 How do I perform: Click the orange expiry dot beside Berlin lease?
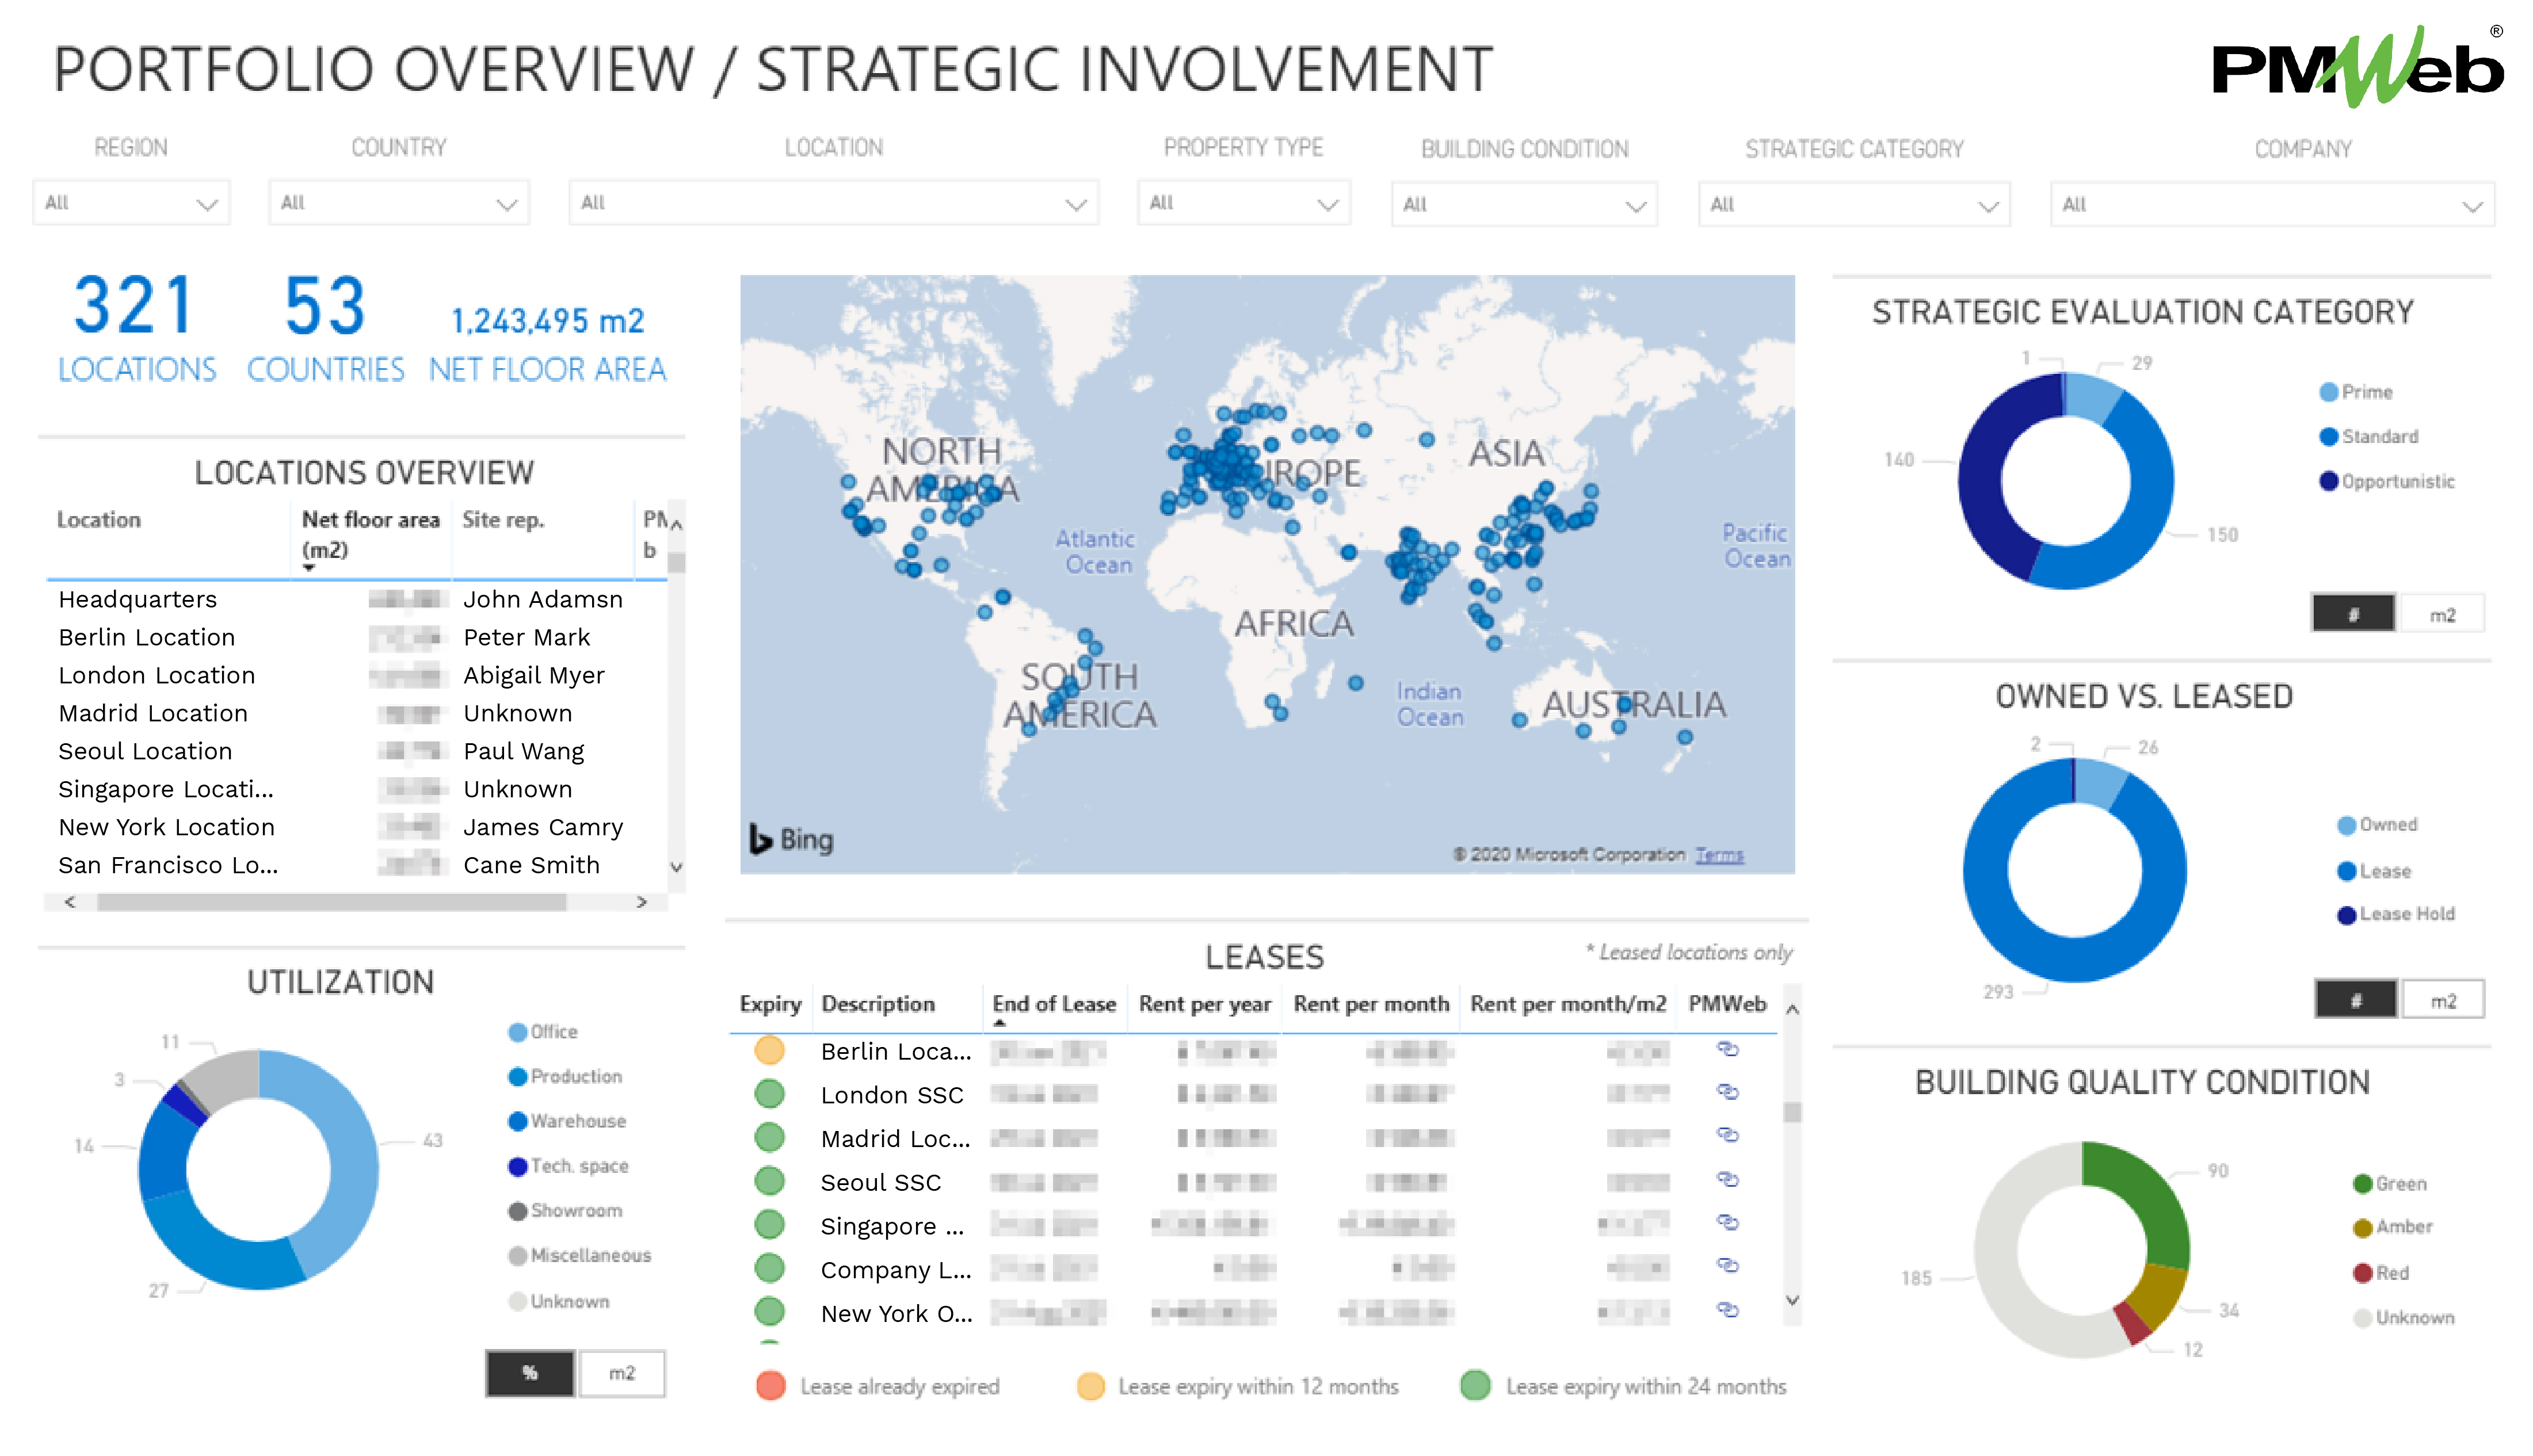click(x=769, y=1050)
